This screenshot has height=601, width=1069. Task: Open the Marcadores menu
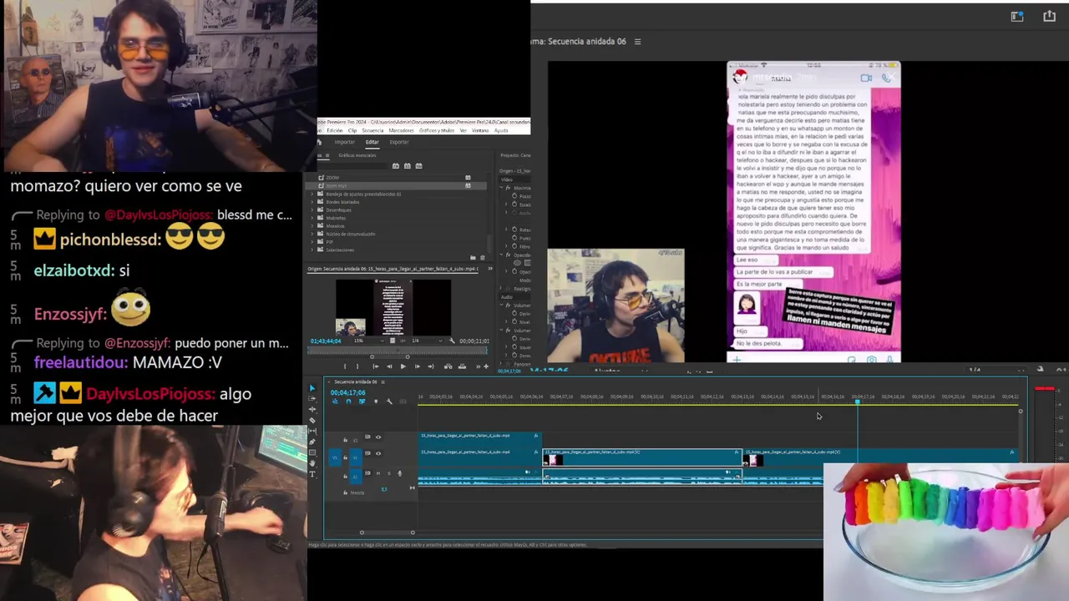click(401, 130)
